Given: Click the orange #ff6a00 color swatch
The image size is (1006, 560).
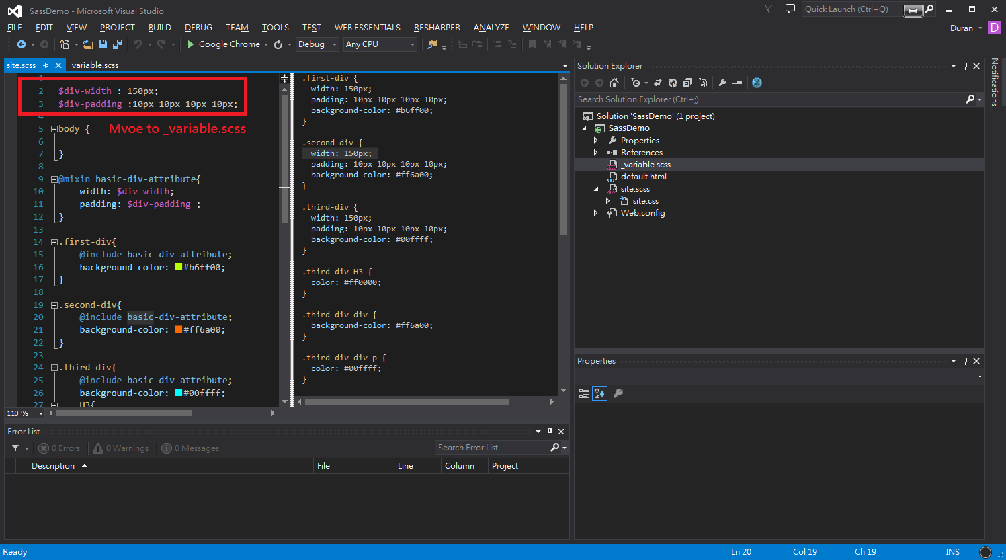Looking at the screenshot, I should (179, 330).
